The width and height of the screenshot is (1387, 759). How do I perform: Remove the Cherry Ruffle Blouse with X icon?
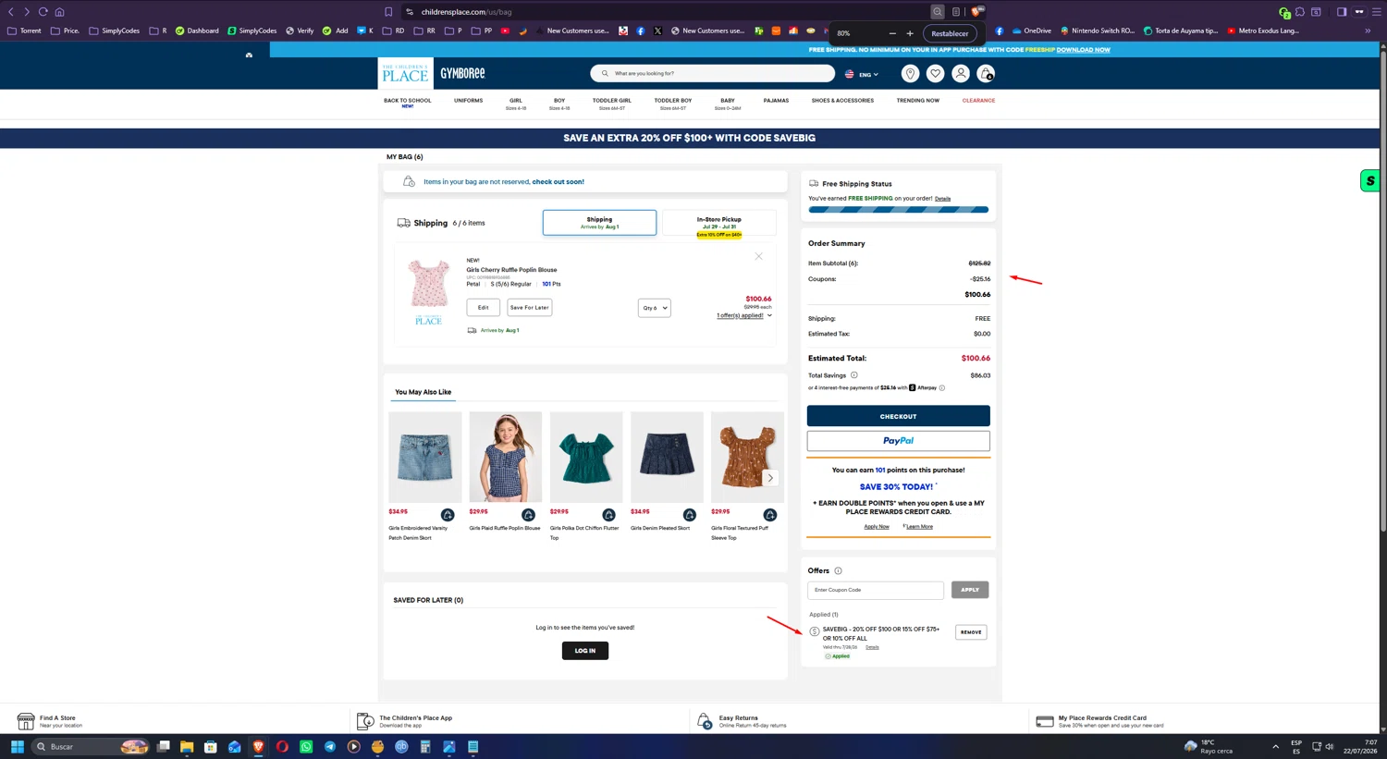(758, 256)
